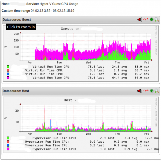Click the red swatch in Host legend
161x161 pixels.
(8, 141)
